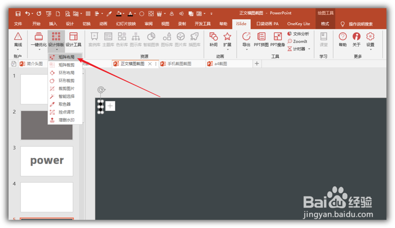Choose 增删水印 from the menu

pos(65,120)
